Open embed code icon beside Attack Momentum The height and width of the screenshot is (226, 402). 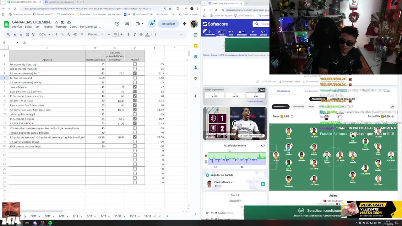pos(263,146)
